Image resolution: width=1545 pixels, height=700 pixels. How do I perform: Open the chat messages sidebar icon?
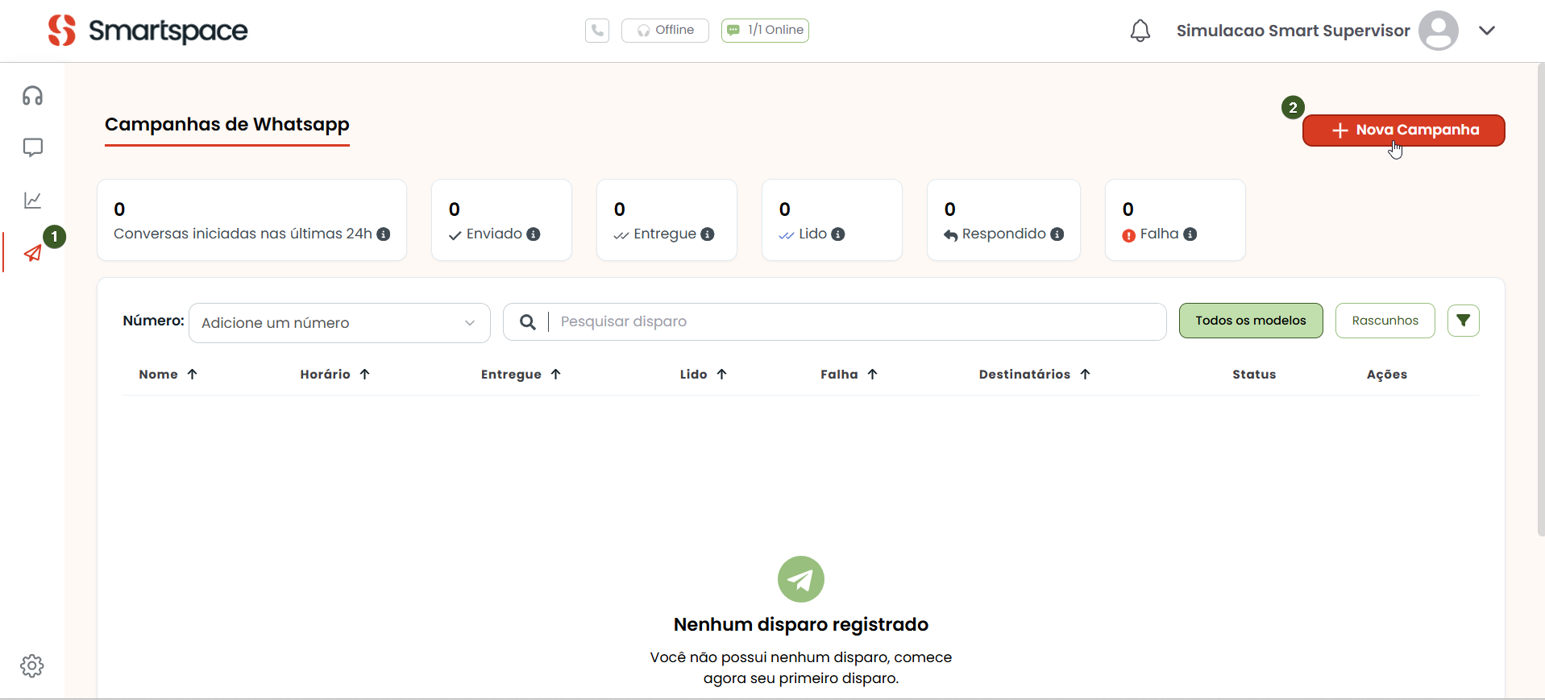32,147
